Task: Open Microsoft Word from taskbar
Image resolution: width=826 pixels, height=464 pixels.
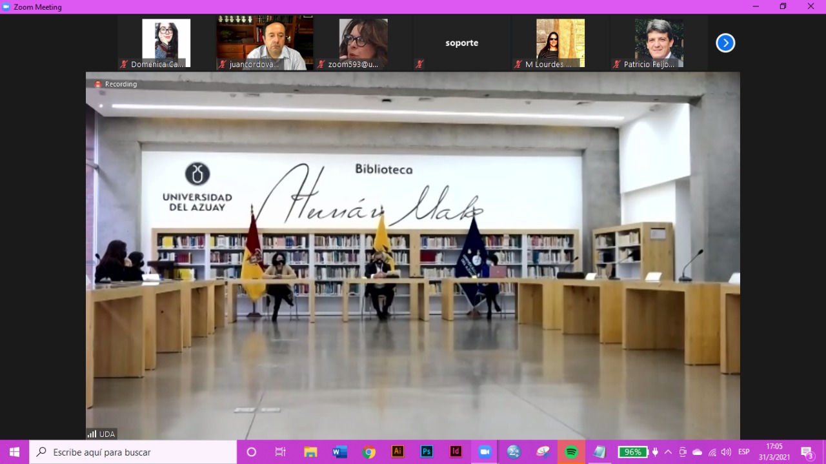Action: coord(339,452)
